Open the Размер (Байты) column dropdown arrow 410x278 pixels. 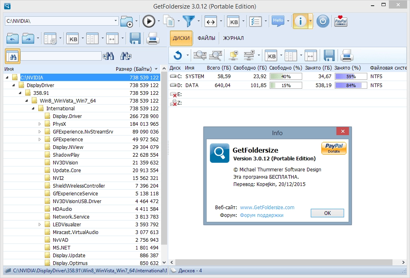point(156,69)
